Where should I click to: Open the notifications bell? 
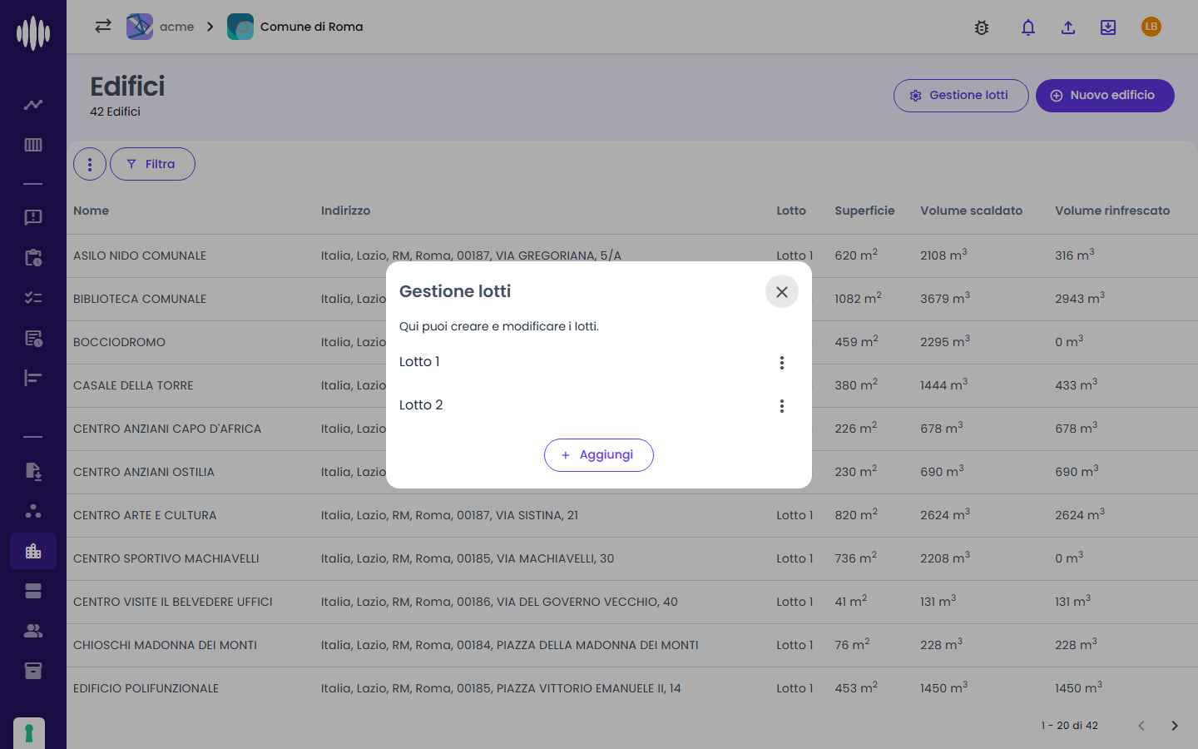pos(1028,27)
